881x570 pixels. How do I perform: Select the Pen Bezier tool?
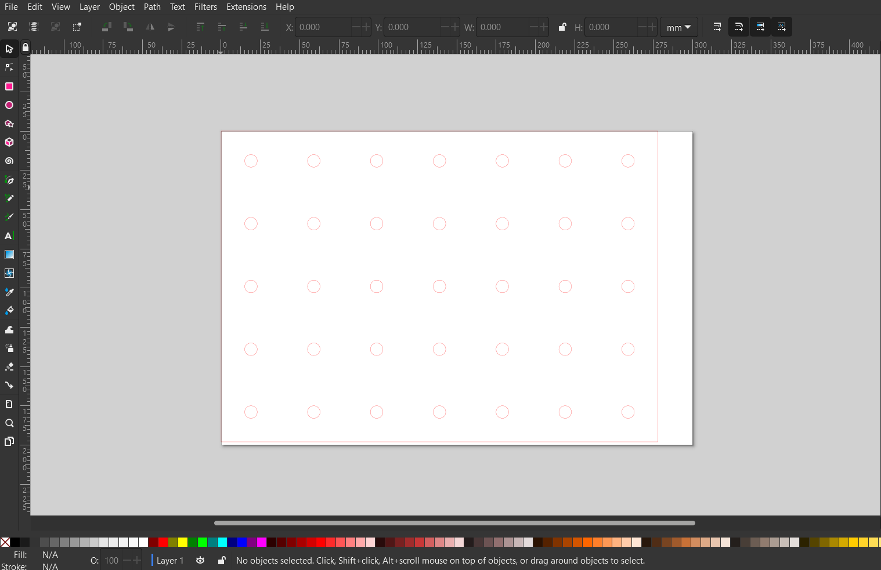[9, 180]
